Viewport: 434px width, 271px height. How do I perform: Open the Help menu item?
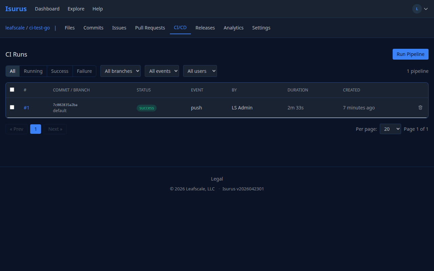pyautogui.click(x=98, y=9)
